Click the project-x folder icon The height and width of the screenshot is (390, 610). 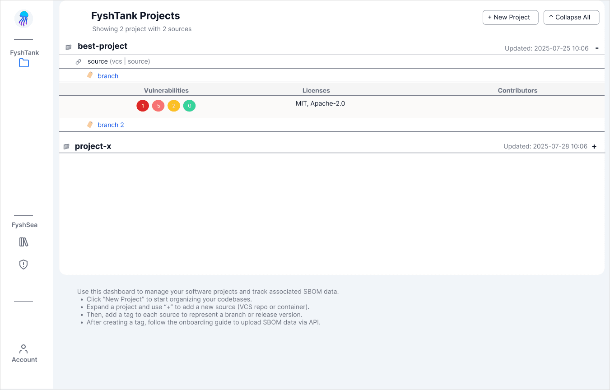pos(66,147)
